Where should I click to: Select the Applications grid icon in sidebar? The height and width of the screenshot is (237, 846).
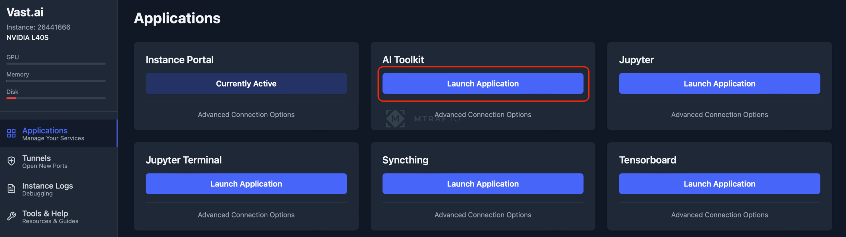11,134
